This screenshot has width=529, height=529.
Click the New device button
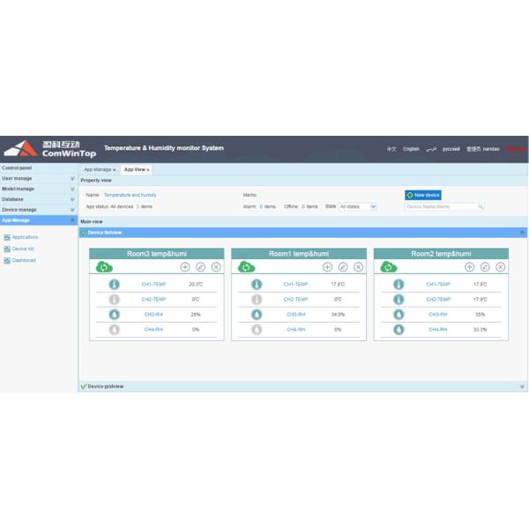(x=423, y=194)
